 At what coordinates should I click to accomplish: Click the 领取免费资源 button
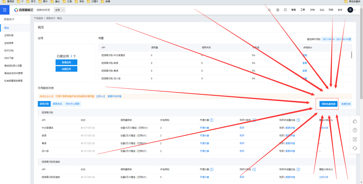[328, 104]
